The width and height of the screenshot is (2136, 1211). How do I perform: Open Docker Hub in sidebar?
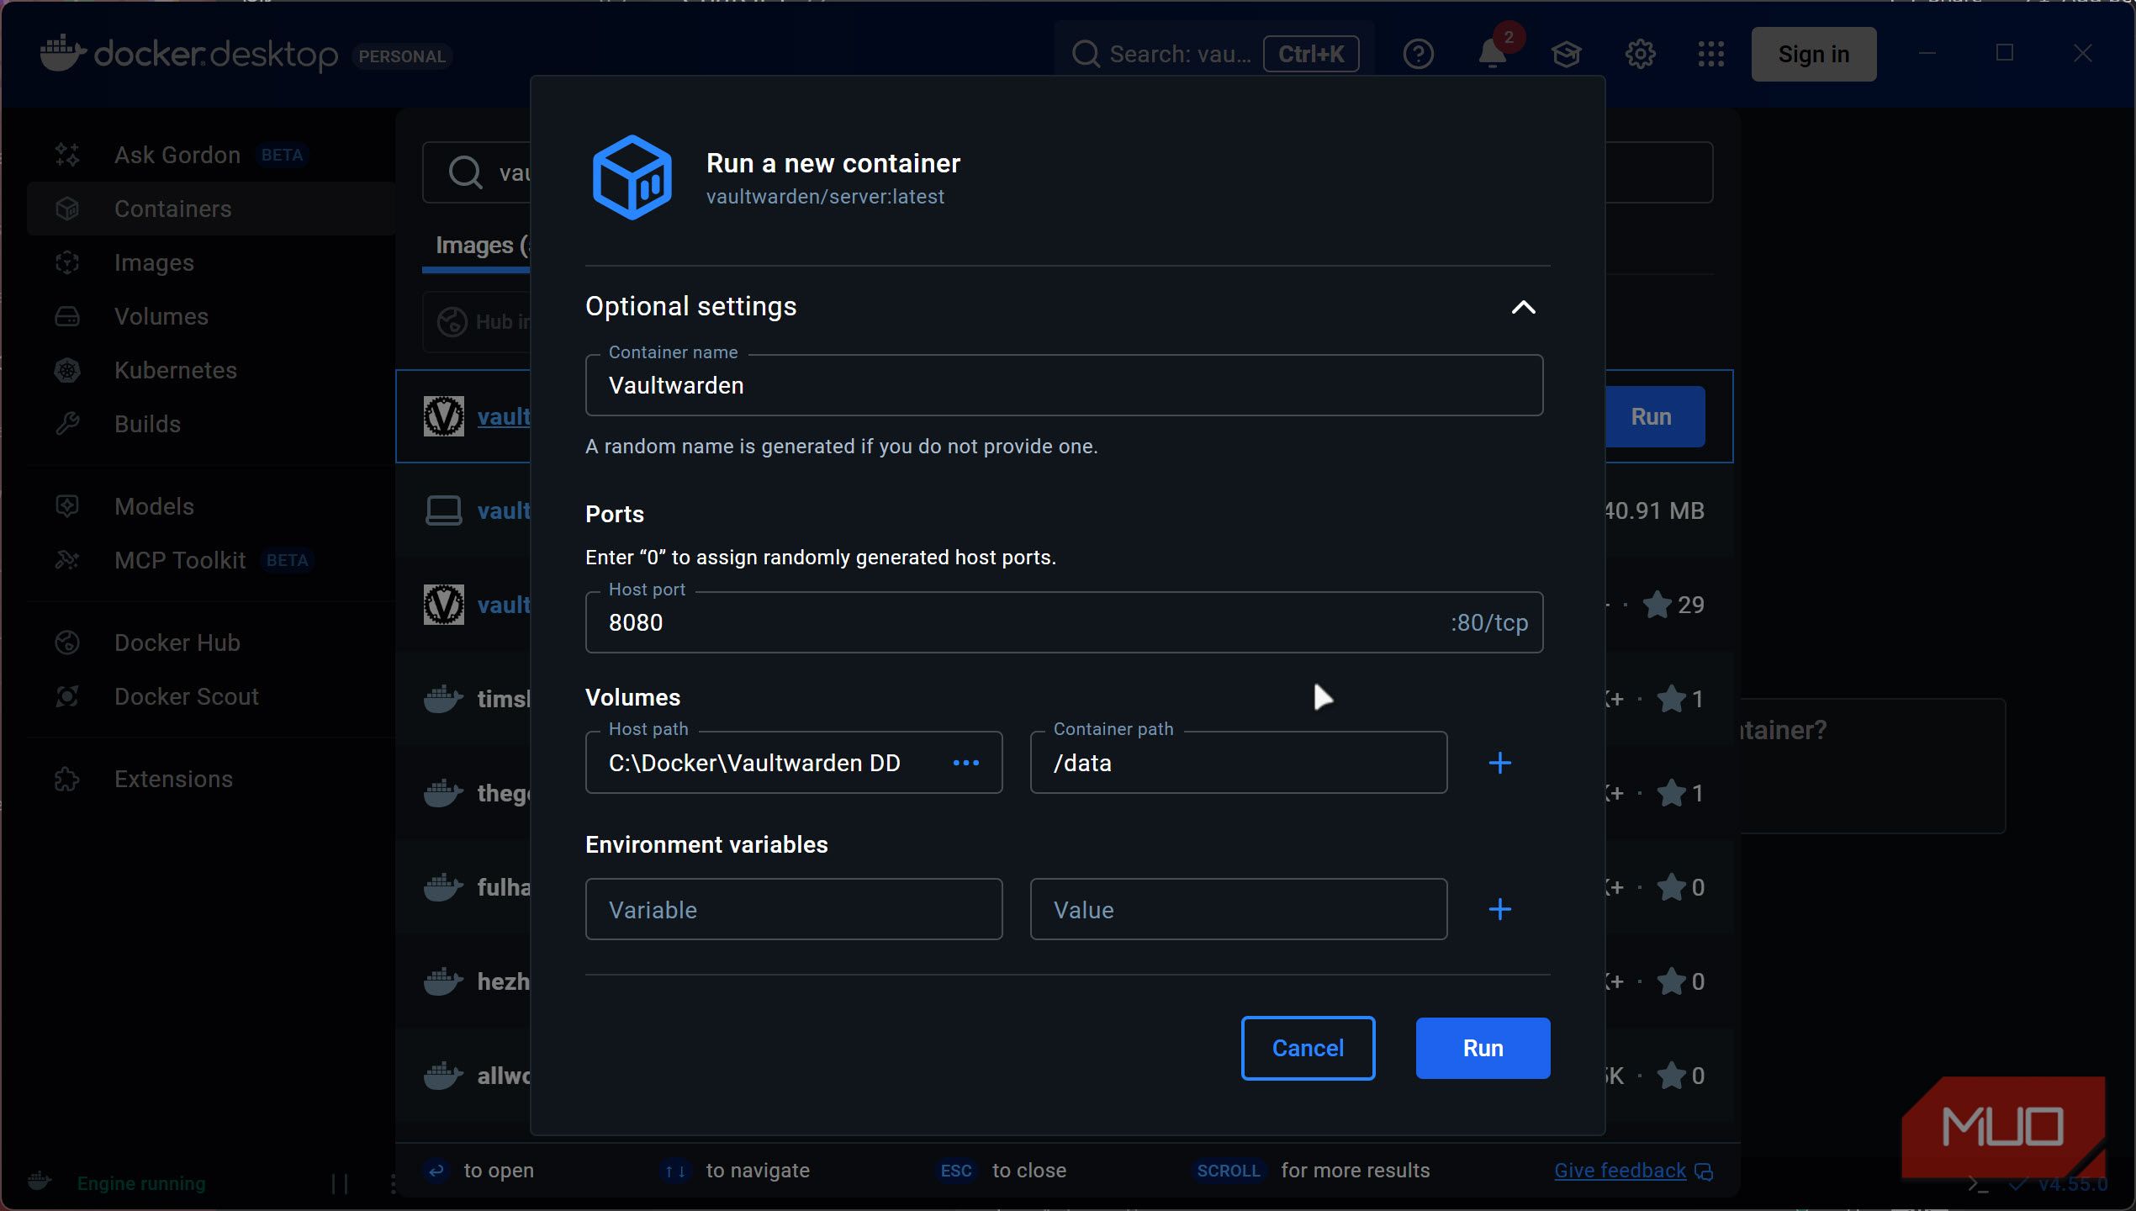coord(210,643)
